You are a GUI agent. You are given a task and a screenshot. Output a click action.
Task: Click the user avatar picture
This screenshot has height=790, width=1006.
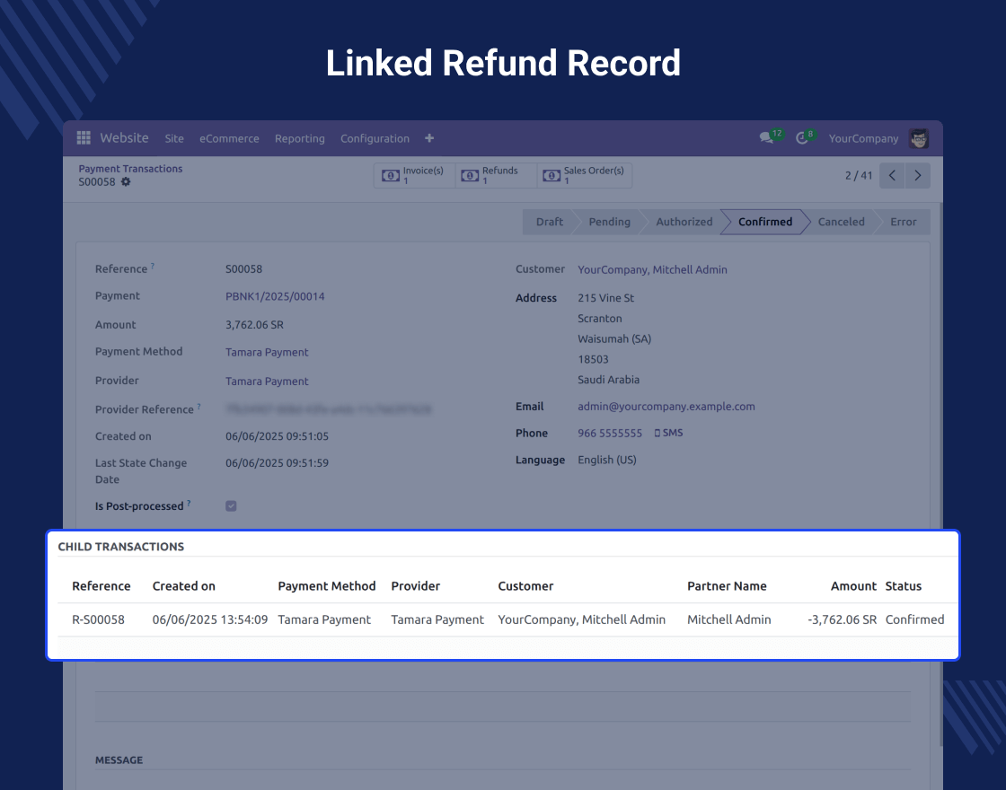pos(919,138)
